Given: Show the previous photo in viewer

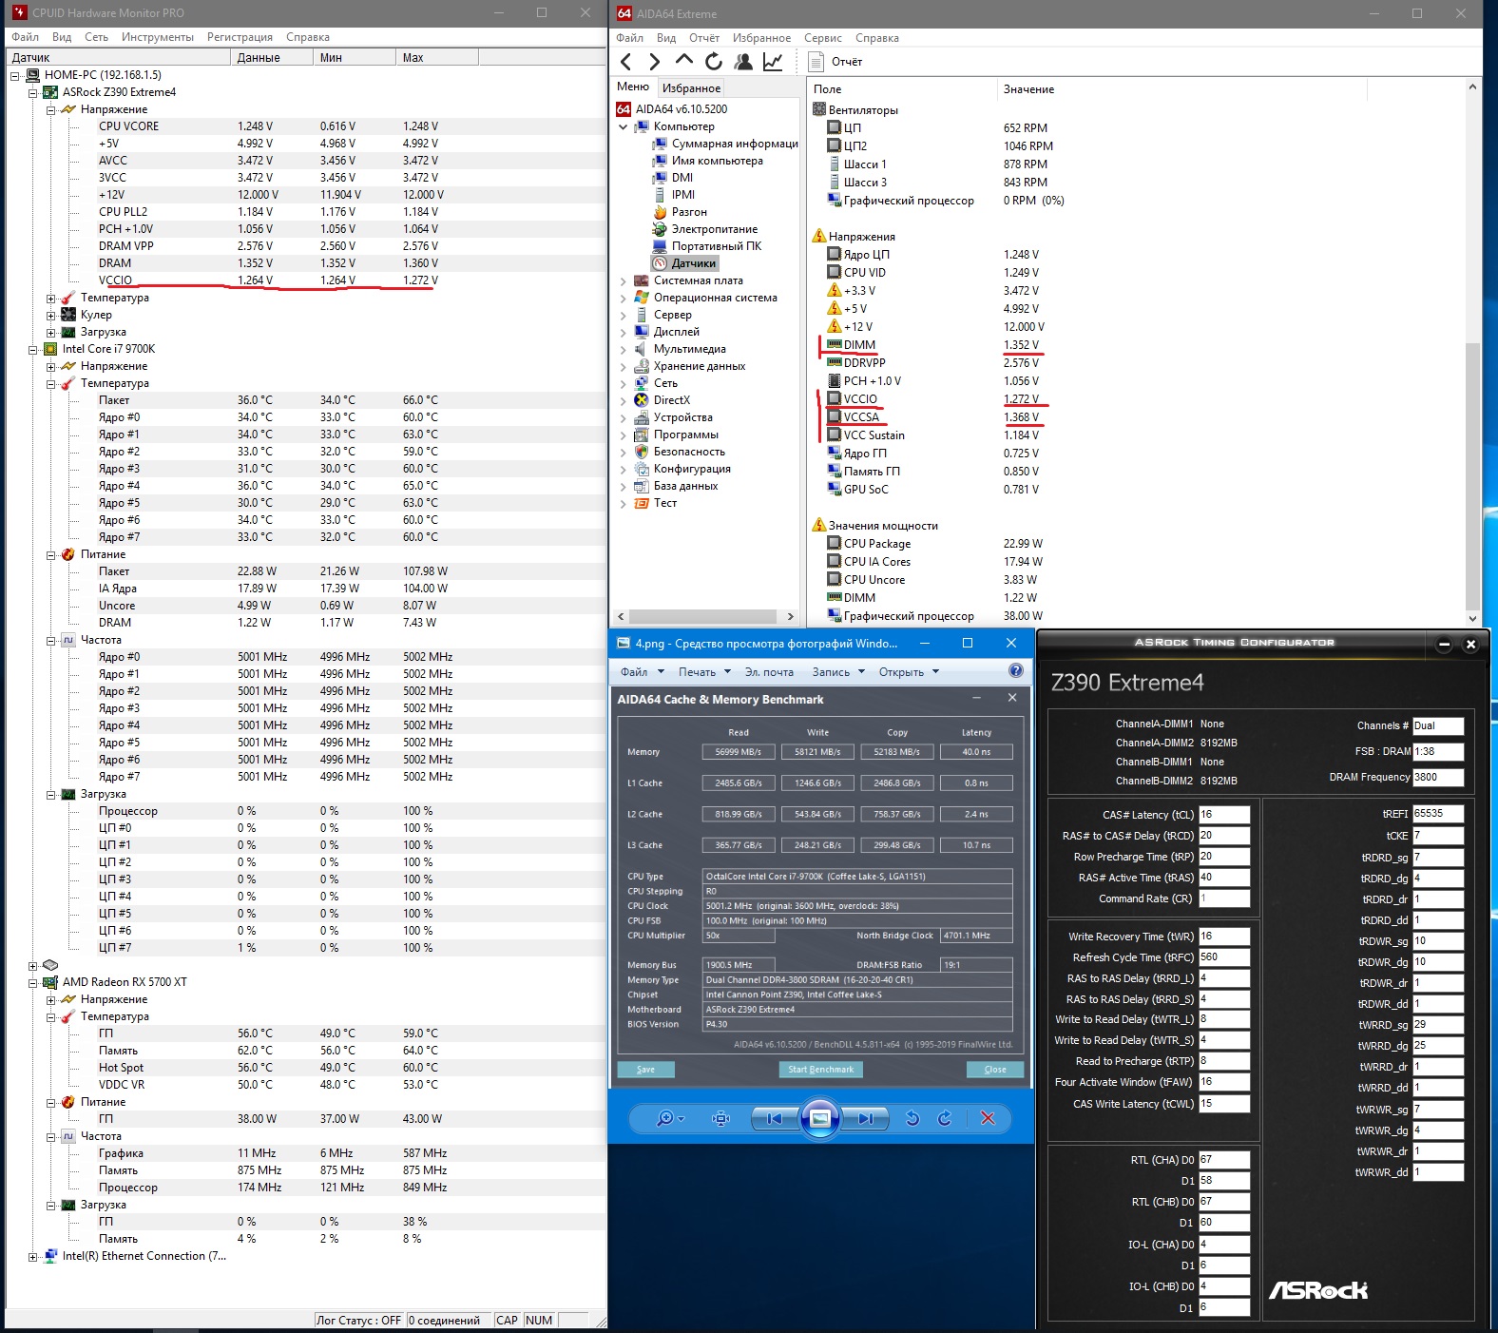Looking at the screenshot, I should 775,1118.
